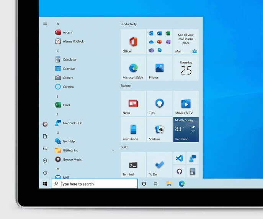Click the letter C section header

(x=58, y=51)
